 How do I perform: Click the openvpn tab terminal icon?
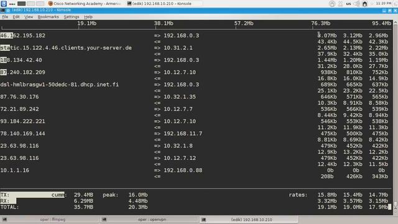[104, 220]
